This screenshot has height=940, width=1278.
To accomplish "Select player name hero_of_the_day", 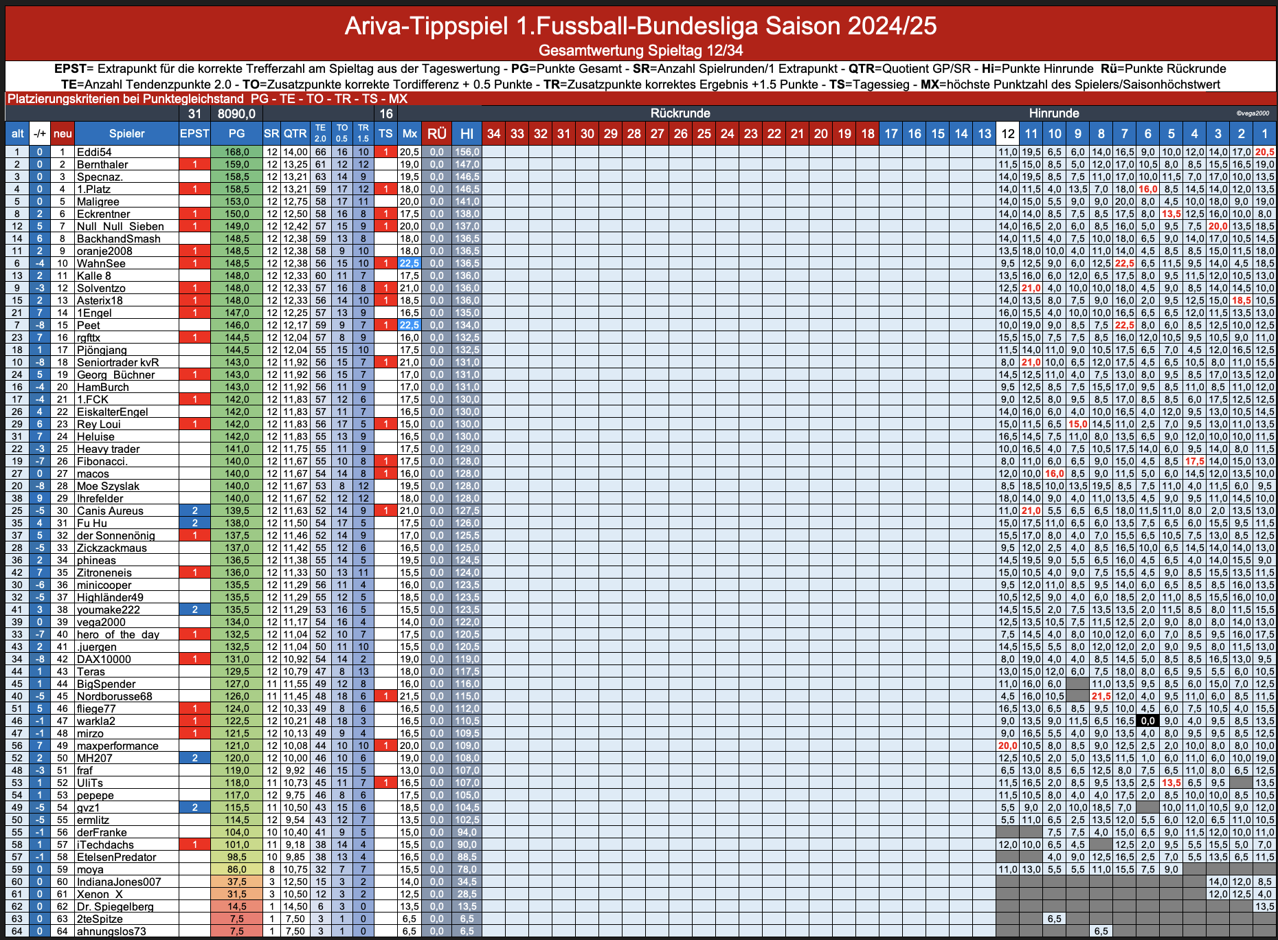I will [x=117, y=634].
